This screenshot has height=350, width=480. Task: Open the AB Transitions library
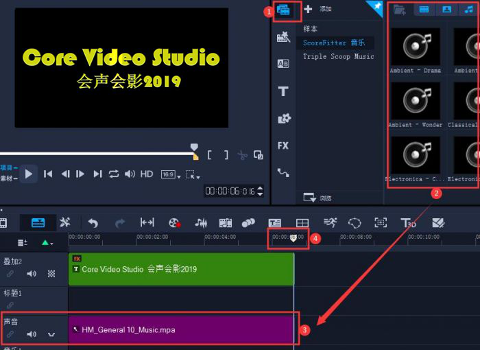(283, 63)
